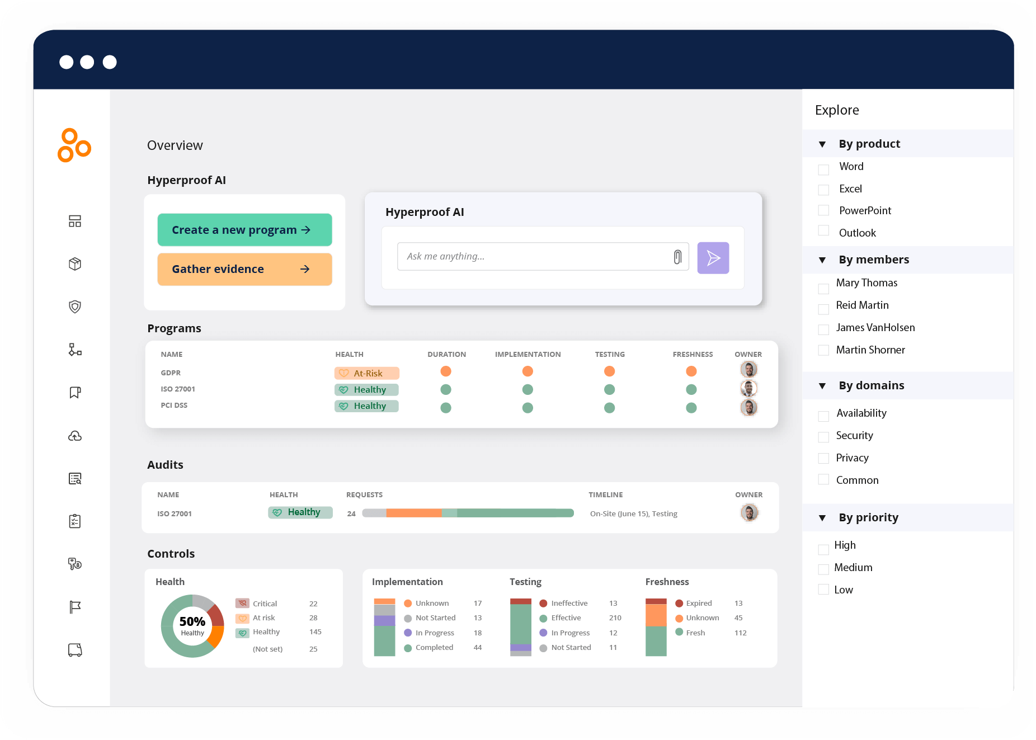Image resolution: width=1036 pixels, height=740 pixels.
Task: Select the Programs package icon in sidebar
Action: (74, 264)
